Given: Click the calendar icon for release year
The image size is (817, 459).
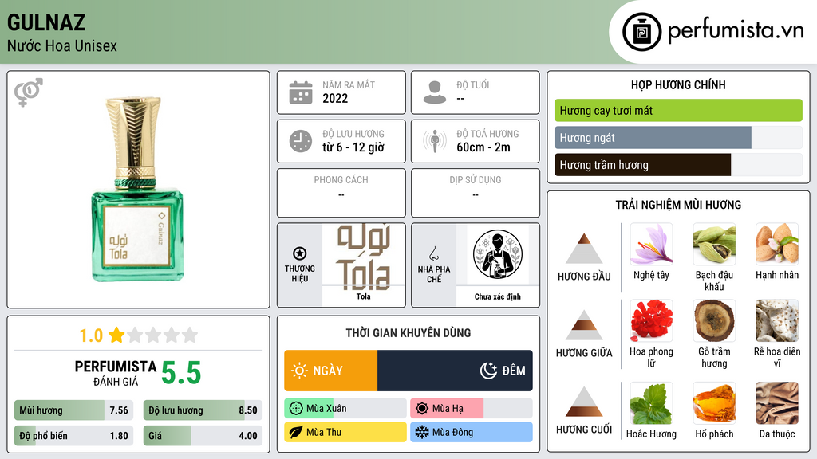Looking at the screenshot, I should tap(301, 92).
